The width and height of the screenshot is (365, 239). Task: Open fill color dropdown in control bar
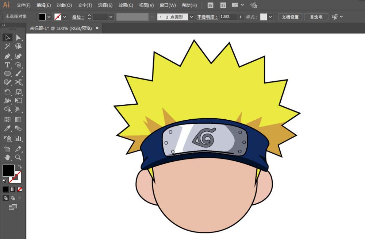[x=49, y=17]
